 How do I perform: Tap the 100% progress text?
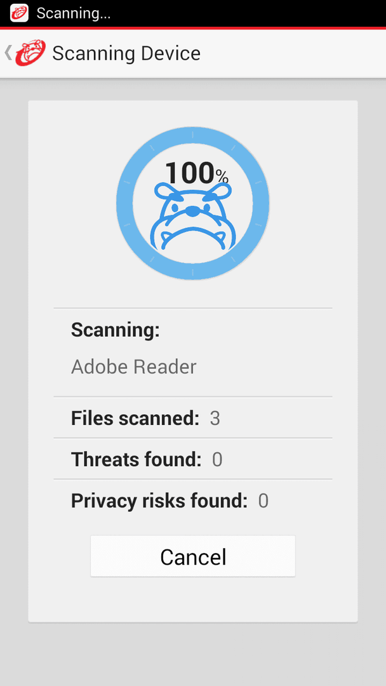(x=197, y=173)
